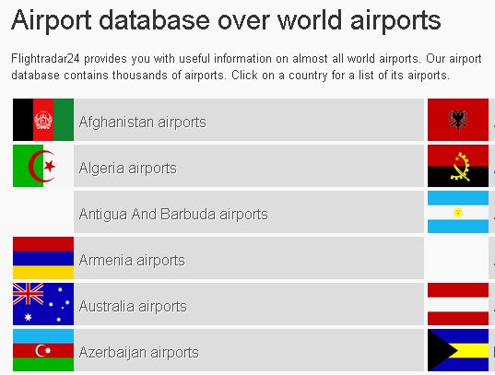
Task: Click the Azerbaijan flag icon
Action: coord(43,350)
